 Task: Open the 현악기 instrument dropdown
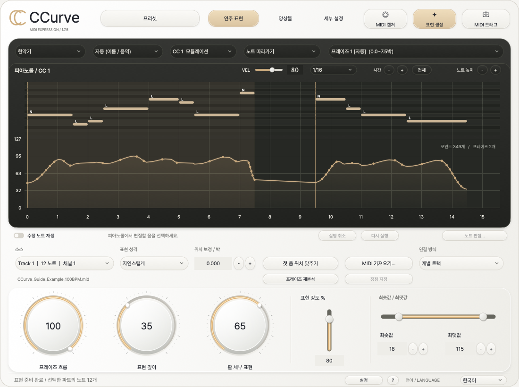[x=50, y=51]
